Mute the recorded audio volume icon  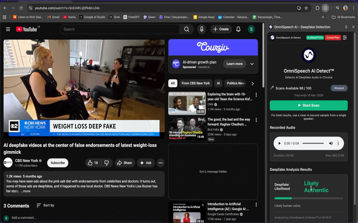[331, 143]
